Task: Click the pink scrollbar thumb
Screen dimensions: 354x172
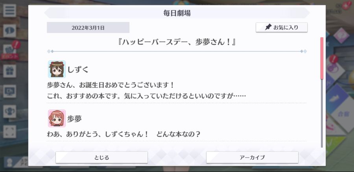Action: click(322, 58)
